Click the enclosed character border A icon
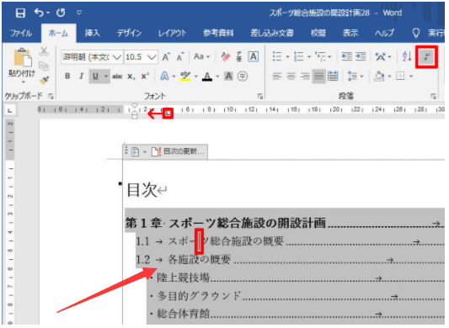 pos(254,56)
